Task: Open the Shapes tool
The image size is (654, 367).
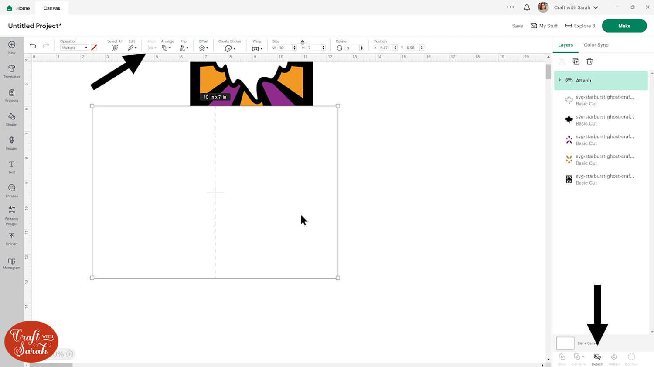Action: tap(12, 119)
